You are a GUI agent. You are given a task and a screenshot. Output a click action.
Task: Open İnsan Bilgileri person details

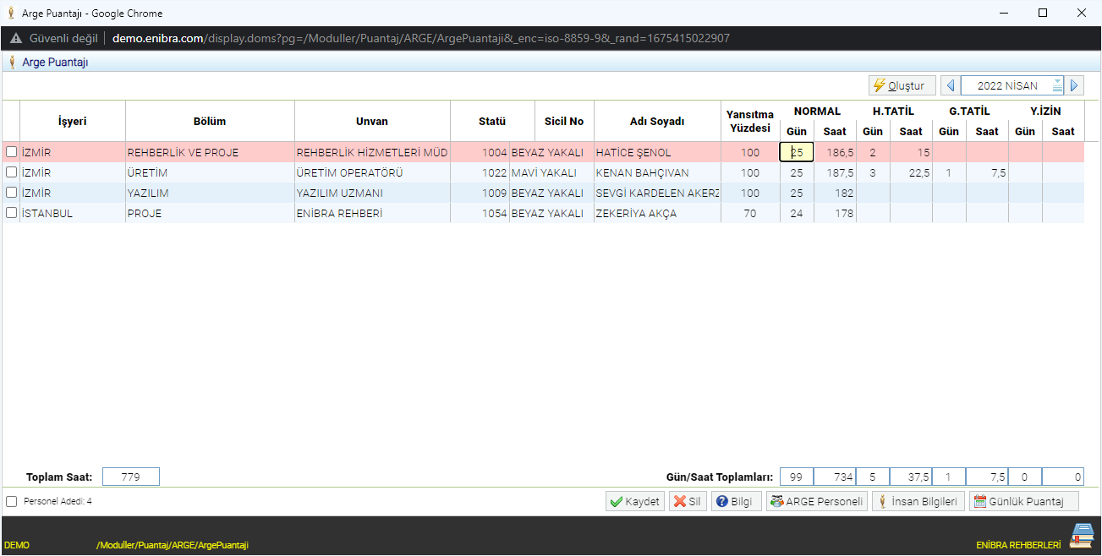[x=918, y=501]
